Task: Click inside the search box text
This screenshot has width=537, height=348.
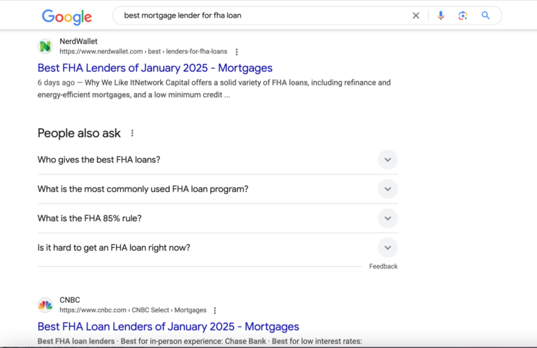Action: 182,15
